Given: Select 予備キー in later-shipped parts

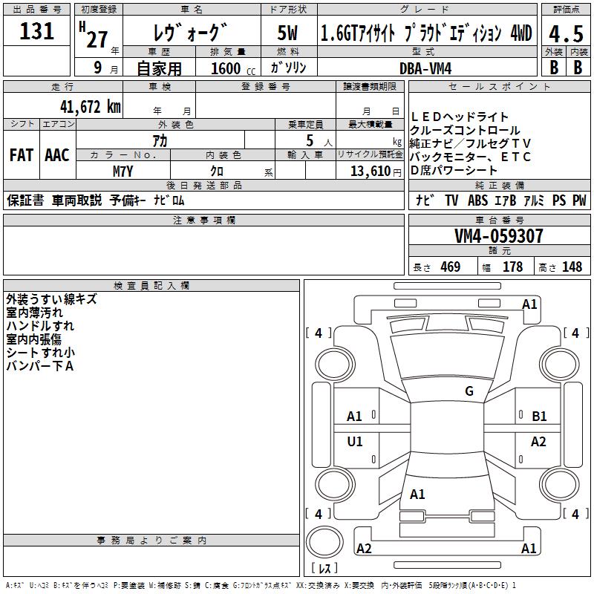Looking at the screenshot, I should 128,200.
